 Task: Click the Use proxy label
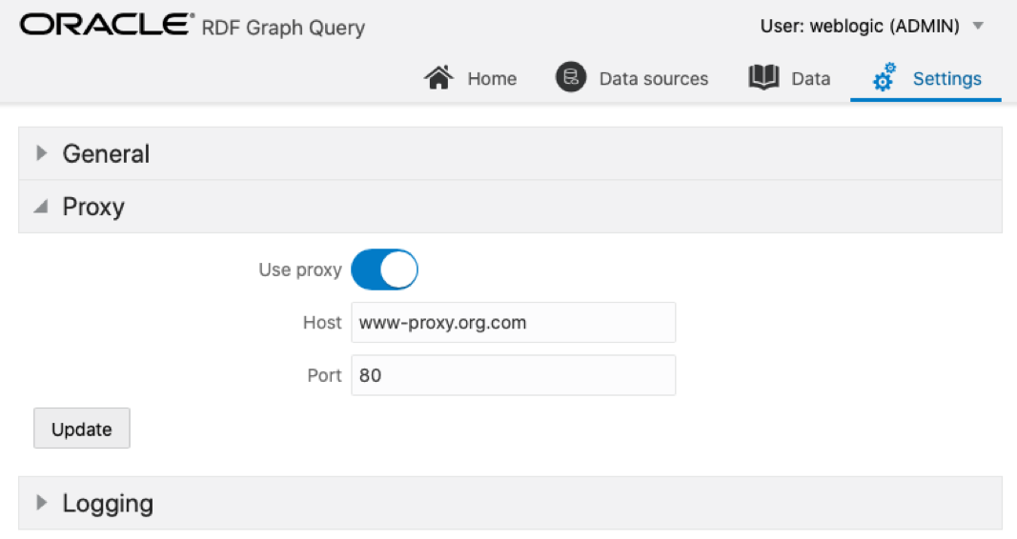click(x=299, y=269)
